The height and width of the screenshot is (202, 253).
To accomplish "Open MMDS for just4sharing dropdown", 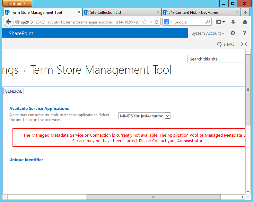I will click(144, 116).
